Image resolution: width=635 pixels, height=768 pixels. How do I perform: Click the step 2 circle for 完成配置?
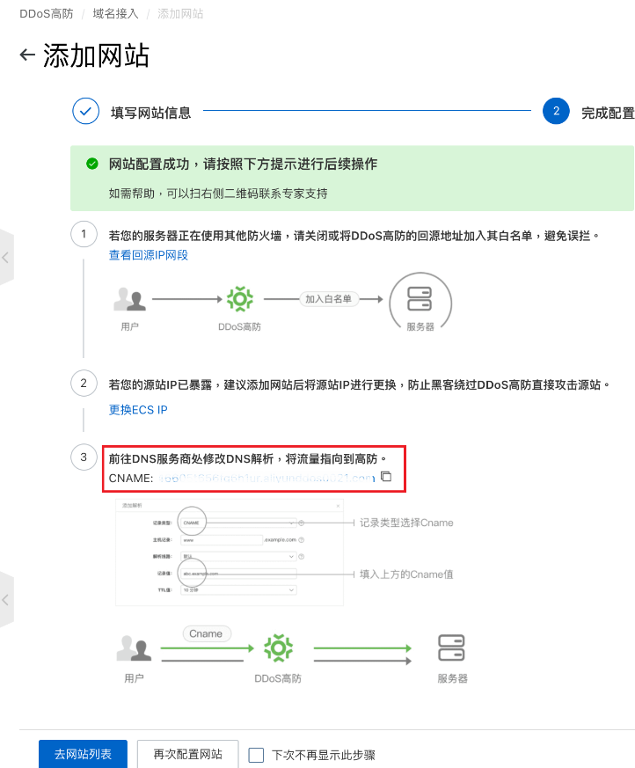556,112
